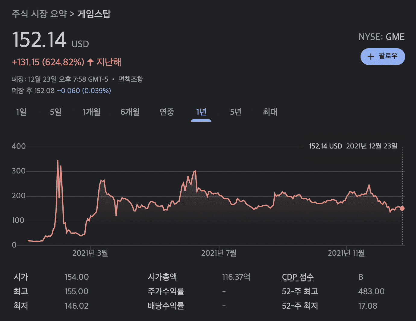
Task: Click the NYSE: GME ticker text
Action: 382,37
